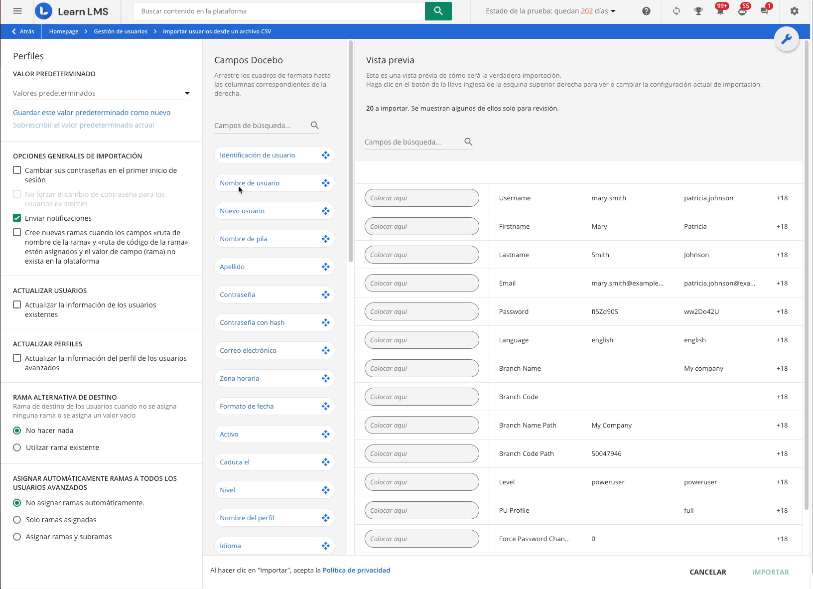
Task: Click search magnifier in Campos Docebo
Action: point(315,125)
